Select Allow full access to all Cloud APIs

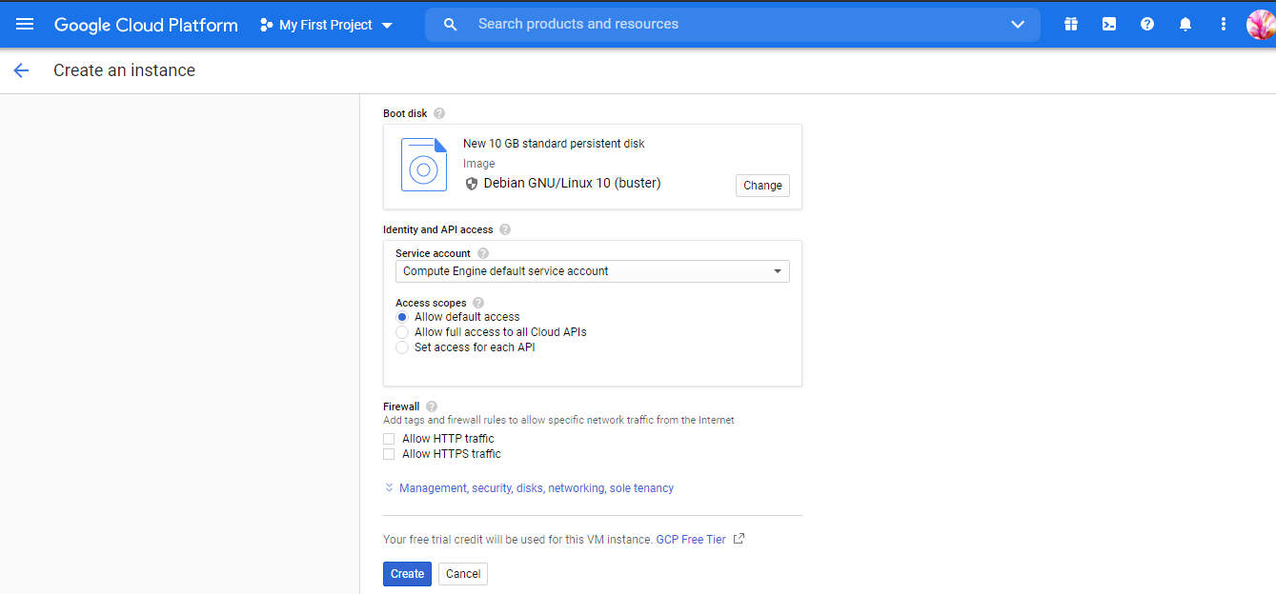tap(402, 332)
